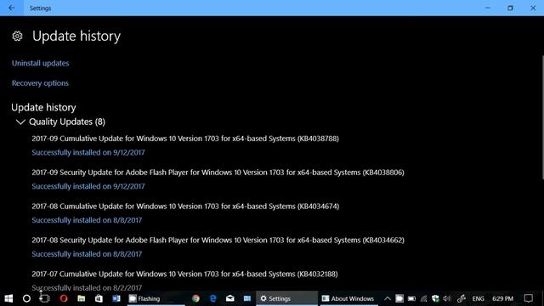This screenshot has width=544, height=306.
Task: Open Microsoft Store from taskbar
Action: tap(99, 298)
